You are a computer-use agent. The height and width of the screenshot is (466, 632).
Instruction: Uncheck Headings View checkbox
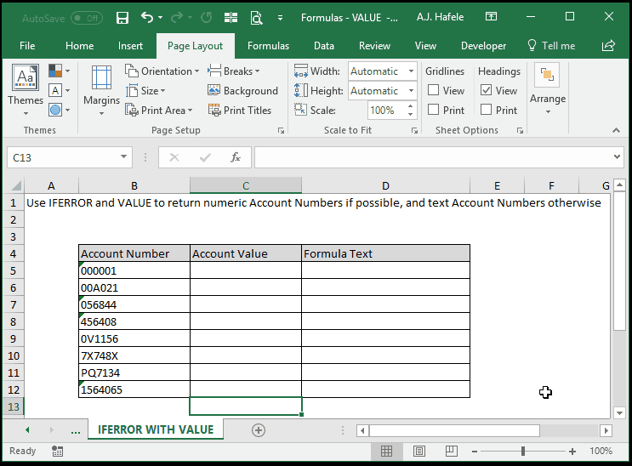click(486, 90)
